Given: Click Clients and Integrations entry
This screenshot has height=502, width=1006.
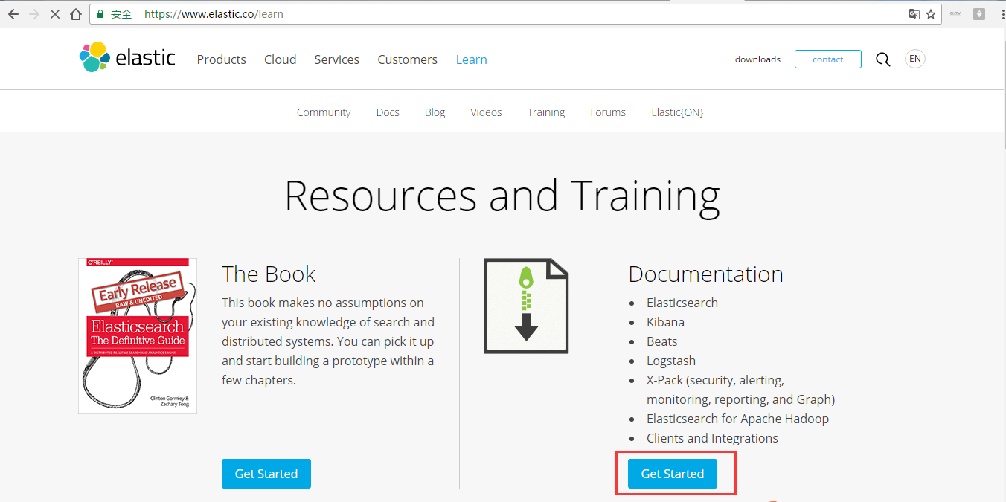Looking at the screenshot, I should tap(712, 438).
